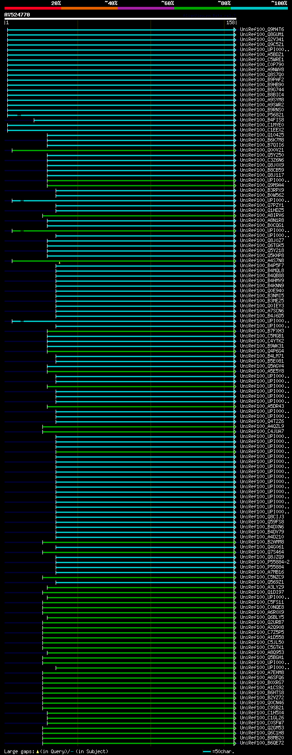Image resolution: width=292 pixels, height=755 pixels.
Task: Click the UniRef100_Q10425 label
Action: pyautogui.click(x=262, y=135)
